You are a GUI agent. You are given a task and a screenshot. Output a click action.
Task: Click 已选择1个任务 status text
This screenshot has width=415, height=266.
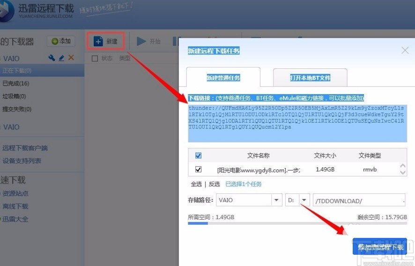click(244, 184)
